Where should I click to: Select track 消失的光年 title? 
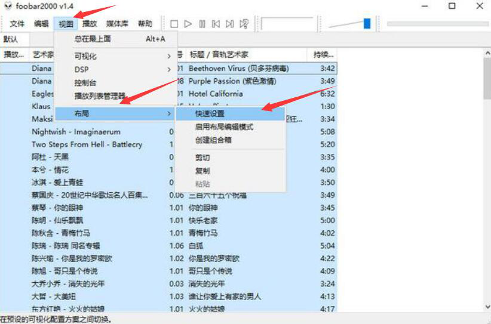pos(207,284)
